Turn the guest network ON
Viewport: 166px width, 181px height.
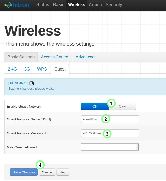point(95,106)
